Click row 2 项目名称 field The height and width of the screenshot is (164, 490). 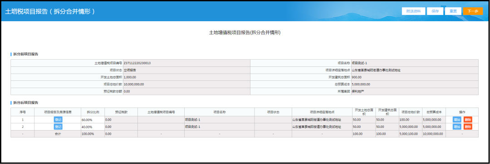coord(220,127)
